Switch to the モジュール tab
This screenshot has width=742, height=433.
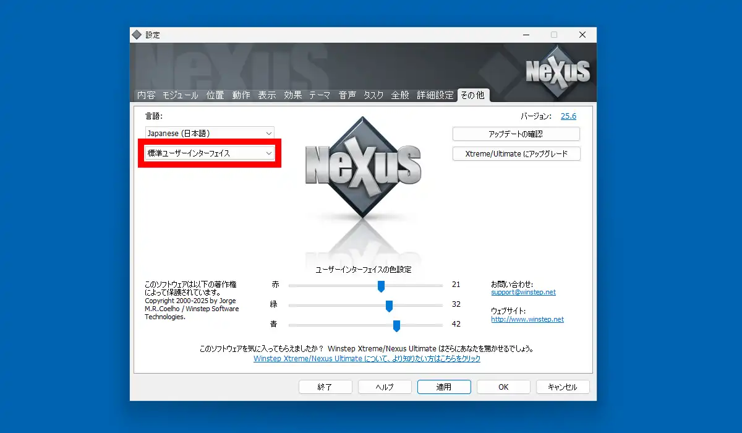(x=181, y=95)
